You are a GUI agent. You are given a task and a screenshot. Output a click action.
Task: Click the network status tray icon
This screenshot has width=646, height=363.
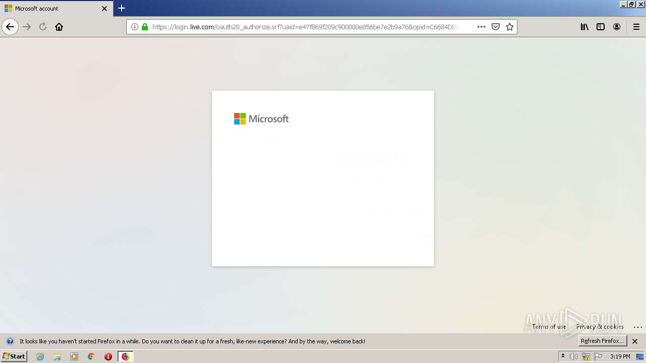coord(586,356)
